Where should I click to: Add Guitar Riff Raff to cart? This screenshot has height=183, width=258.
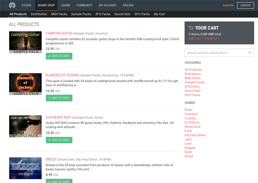coord(59,140)
